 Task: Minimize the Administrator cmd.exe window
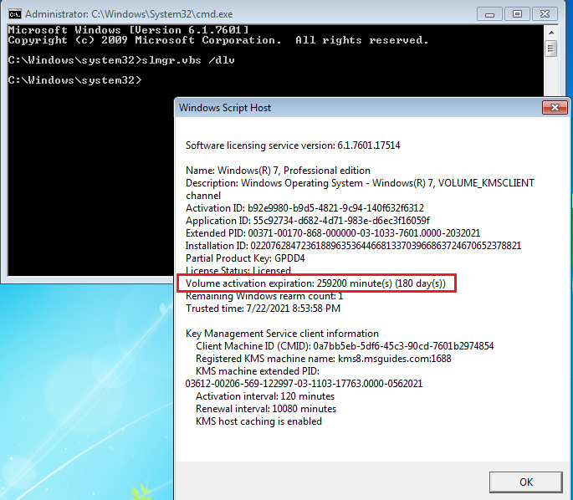[x=489, y=14]
